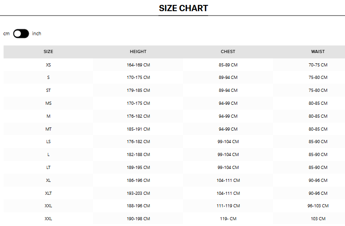Viewport: 345px width, 226px height.
Task: Select the inch unit label
Action: [37, 33]
